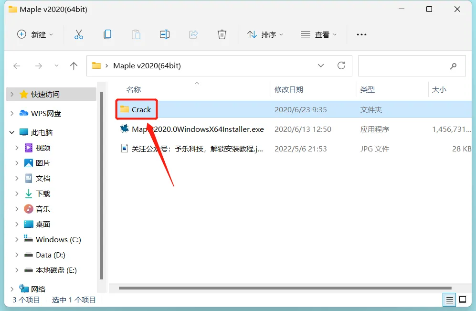Click the Delete icon in the toolbar
The image size is (476, 311).
click(x=222, y=34)
